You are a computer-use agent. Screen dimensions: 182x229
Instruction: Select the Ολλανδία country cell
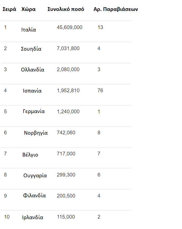(33, 70)
